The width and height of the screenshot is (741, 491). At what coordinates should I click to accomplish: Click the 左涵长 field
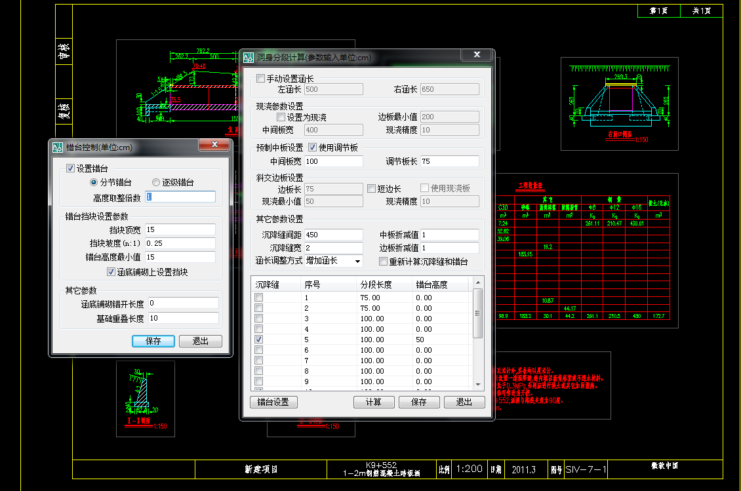coord(334,89)
